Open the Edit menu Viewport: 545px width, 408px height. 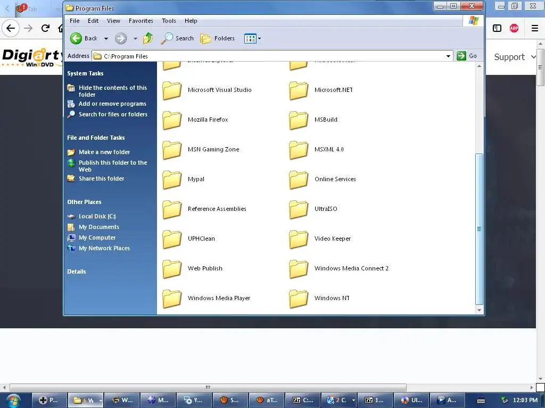coord(93,21)
